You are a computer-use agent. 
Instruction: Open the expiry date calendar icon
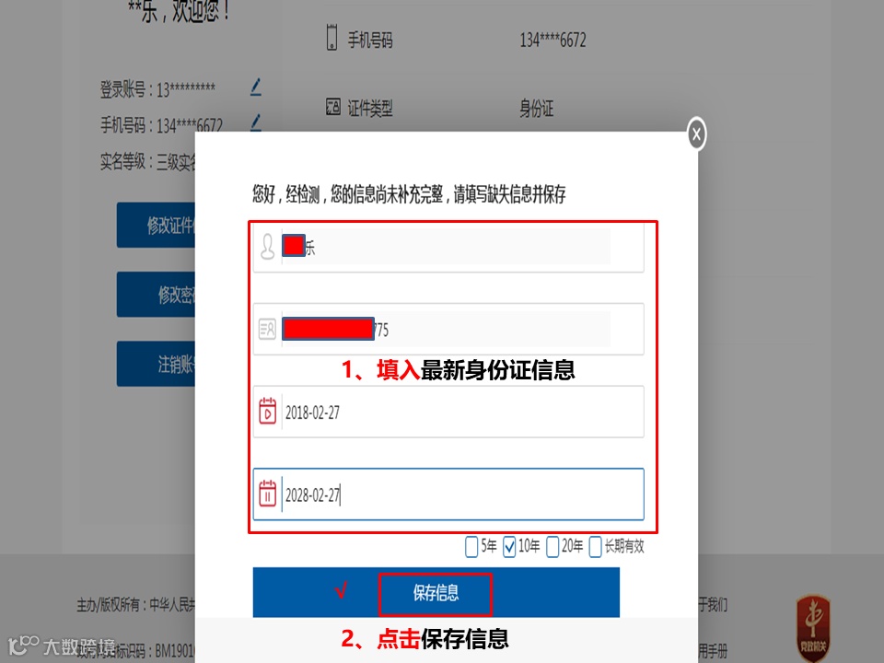[x=267, y=494]
